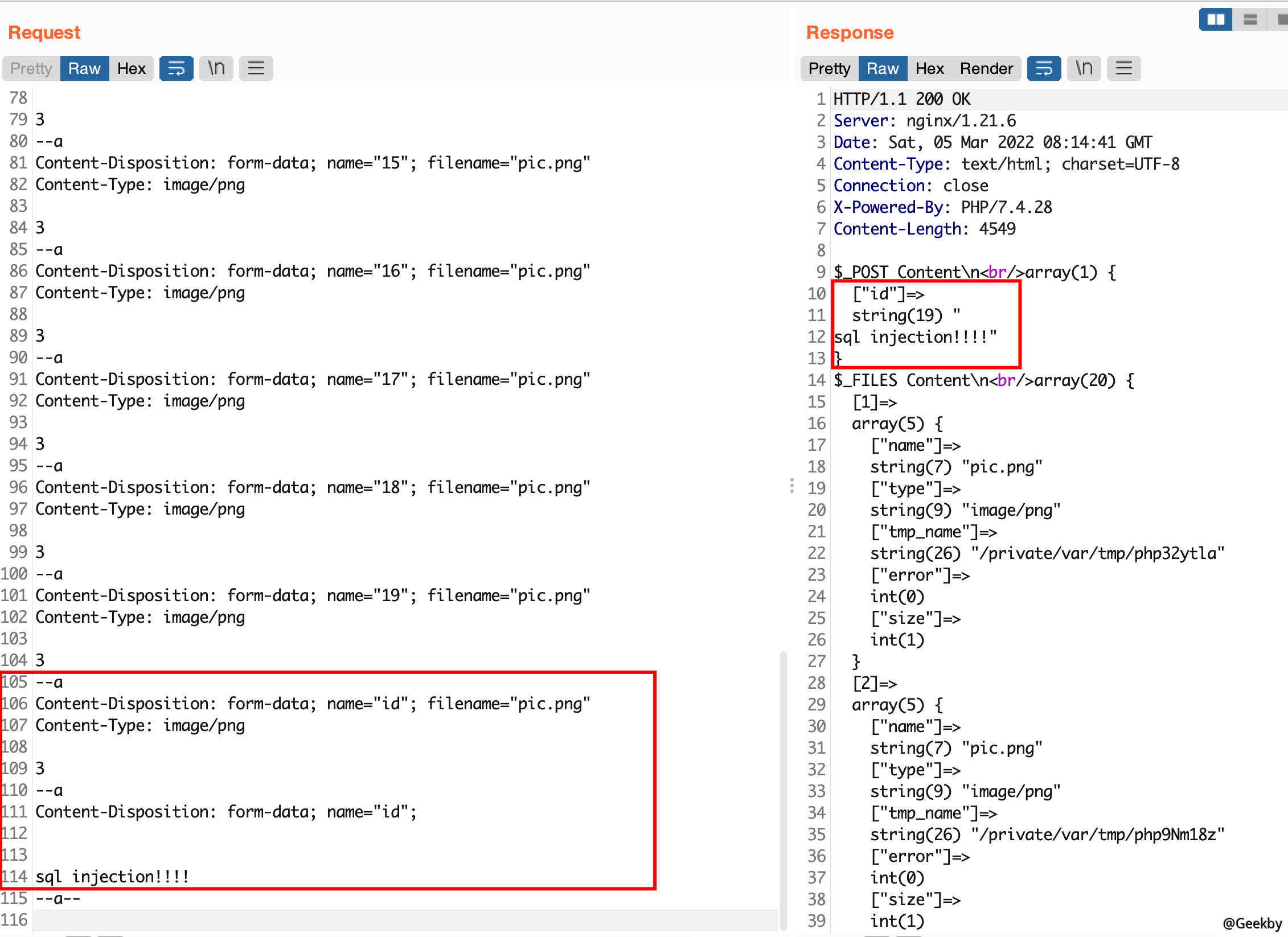Show non-printable characters (\n) in Response
The width and height of the screenshot is (1288, 937).
point(1084,68)
